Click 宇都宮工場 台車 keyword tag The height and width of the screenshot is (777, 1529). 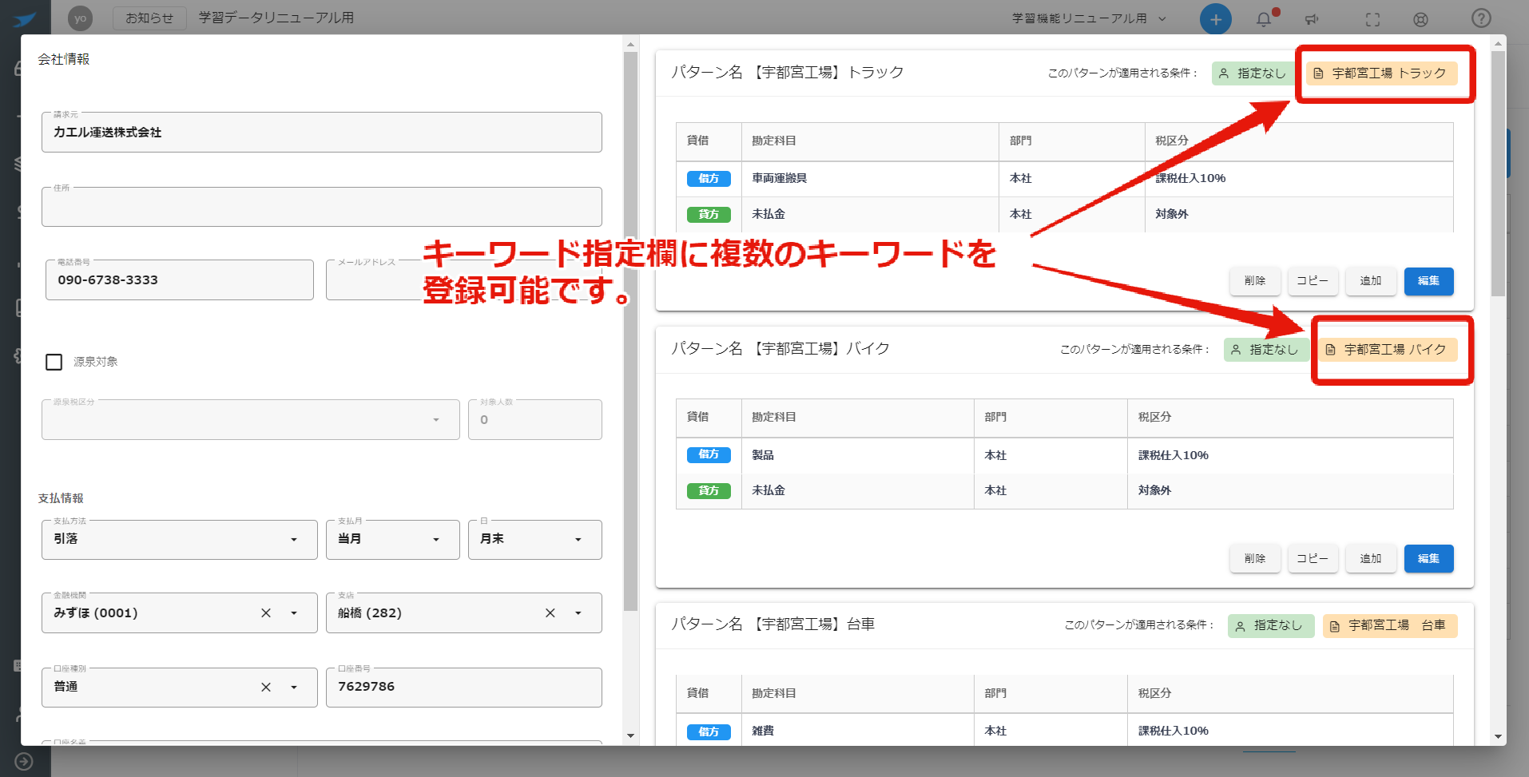coord(1390,626)
